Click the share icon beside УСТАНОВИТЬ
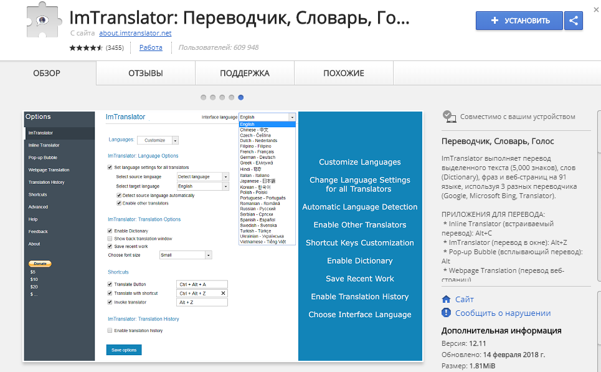Image resolution: width=601 pixels, height=372 pixels. pos(573,21)
